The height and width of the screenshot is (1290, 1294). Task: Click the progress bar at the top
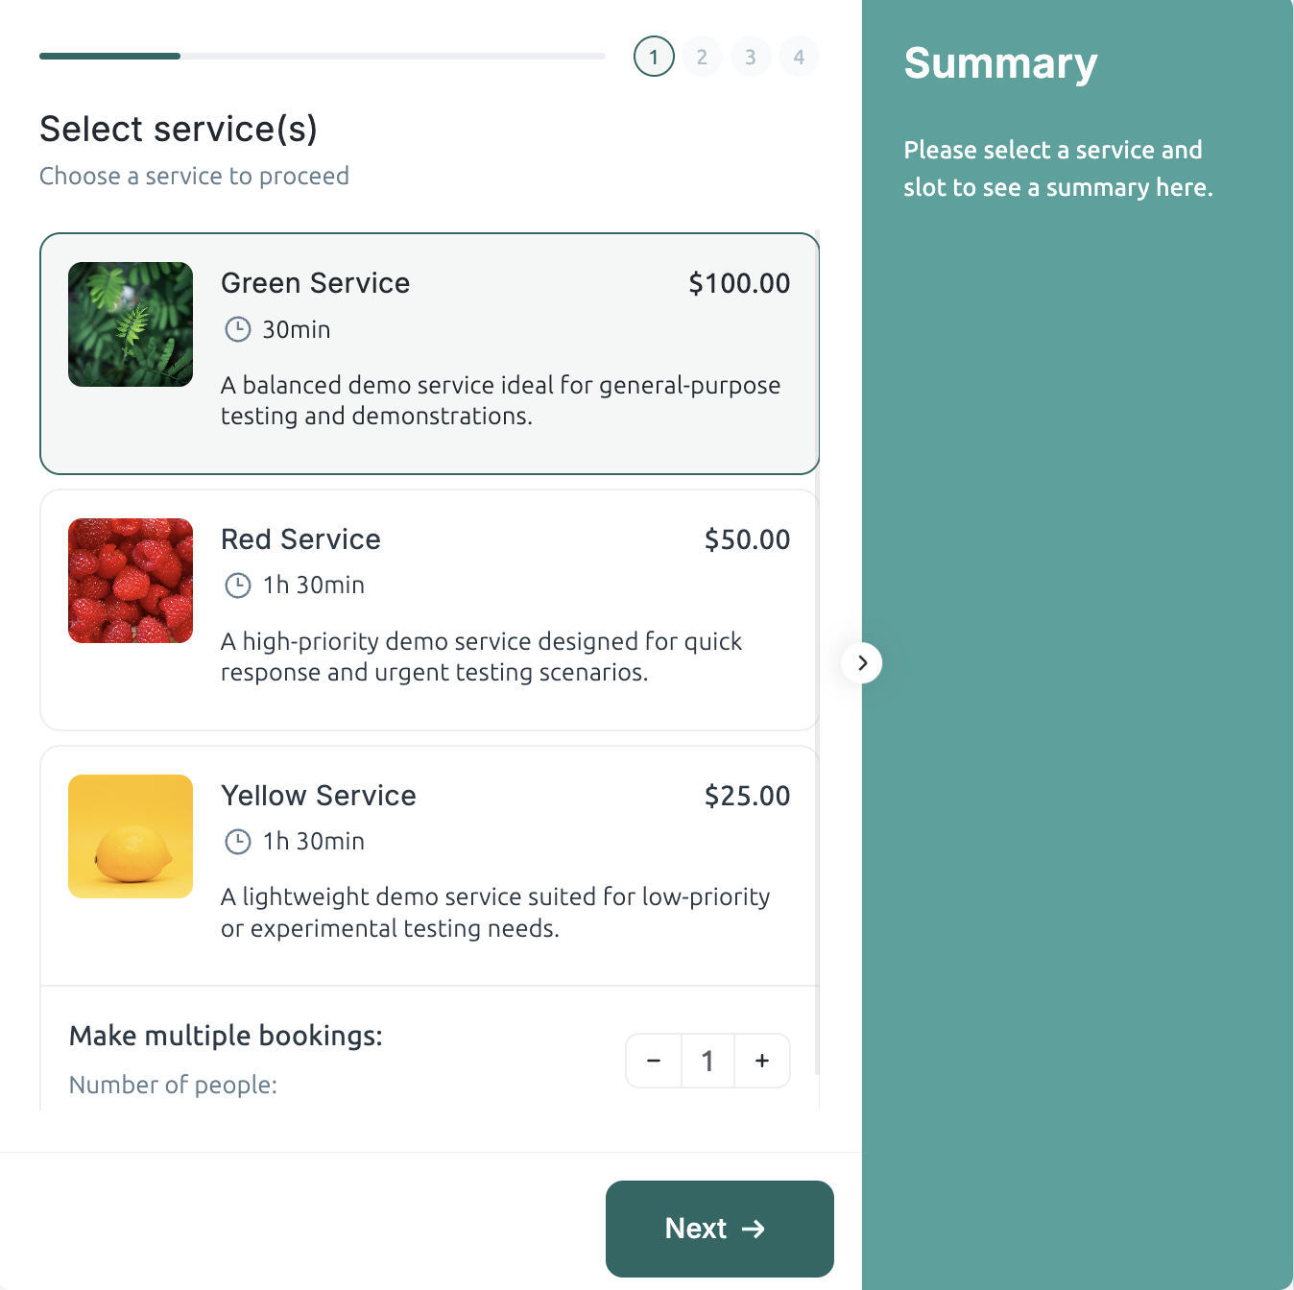(x=322, y=56)
